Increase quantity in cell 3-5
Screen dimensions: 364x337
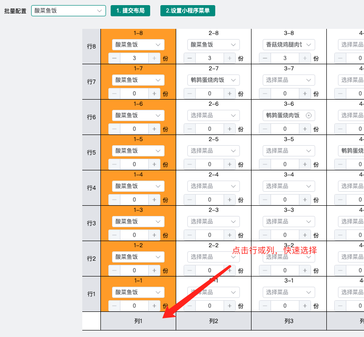(x=305, y=164)
